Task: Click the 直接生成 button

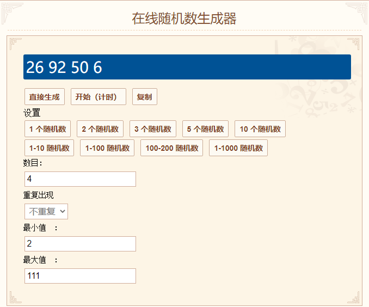Action: click(x=45, y=97)
